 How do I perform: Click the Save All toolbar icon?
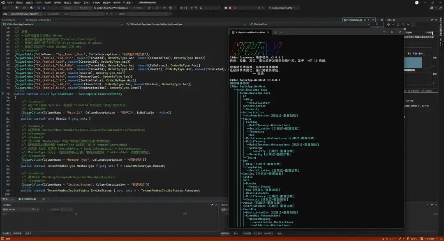(44, 8)
